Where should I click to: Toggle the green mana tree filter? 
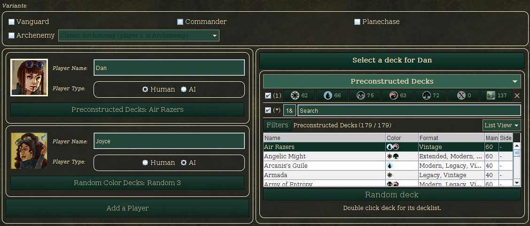click(x=430, y=95)
